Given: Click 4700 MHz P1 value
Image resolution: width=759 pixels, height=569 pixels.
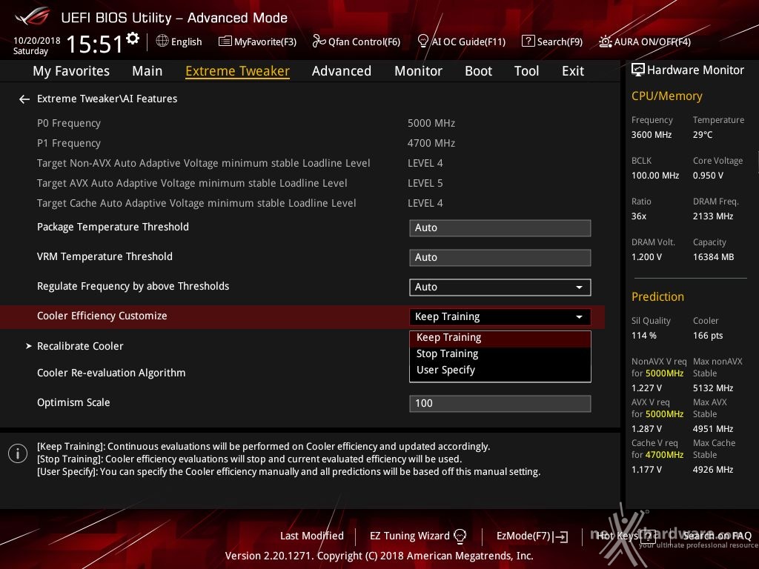Looking at the screenshot, I should (x=431, y=143).
